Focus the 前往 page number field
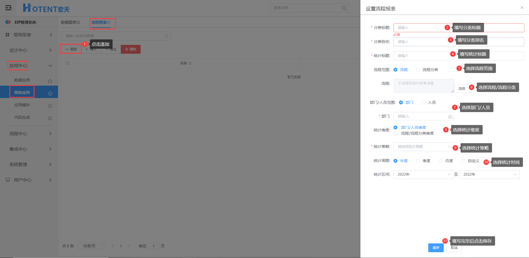The width and height of the screenshot is (529, 258). coord(153,246)
